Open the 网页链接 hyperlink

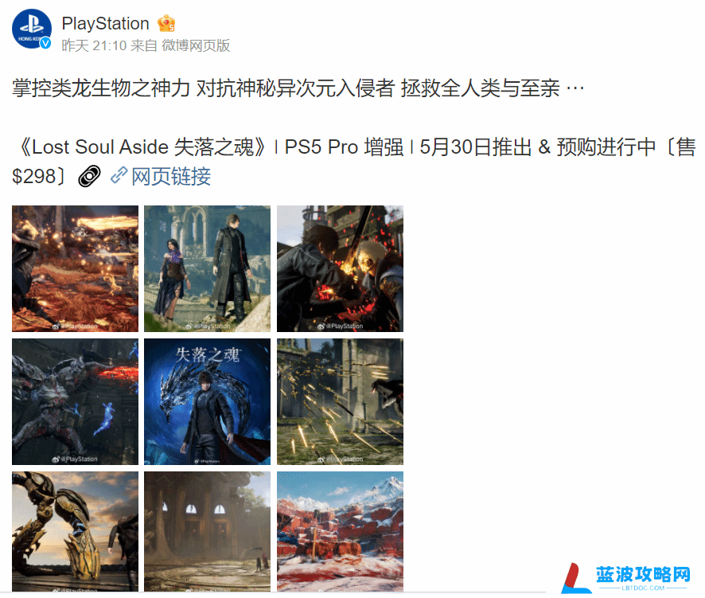[x=171, y=177]
